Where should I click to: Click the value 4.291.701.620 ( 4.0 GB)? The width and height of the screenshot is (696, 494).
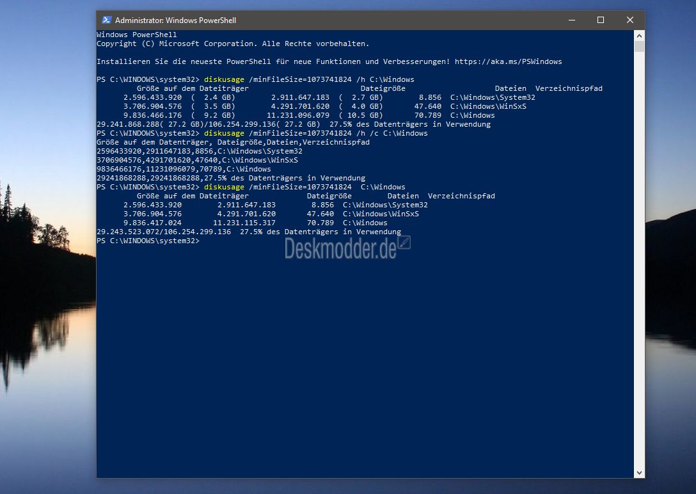[327, 106]
